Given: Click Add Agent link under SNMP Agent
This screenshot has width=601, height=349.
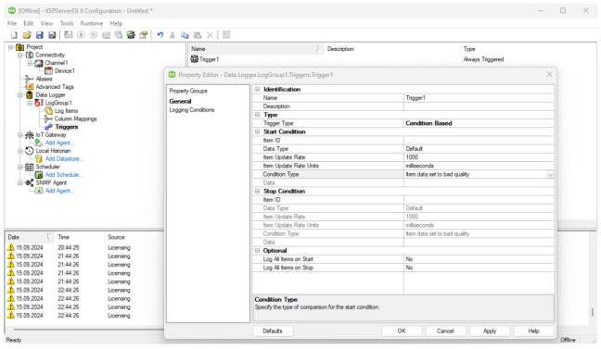Looking at the screenshot, I should tap(59, 191).
